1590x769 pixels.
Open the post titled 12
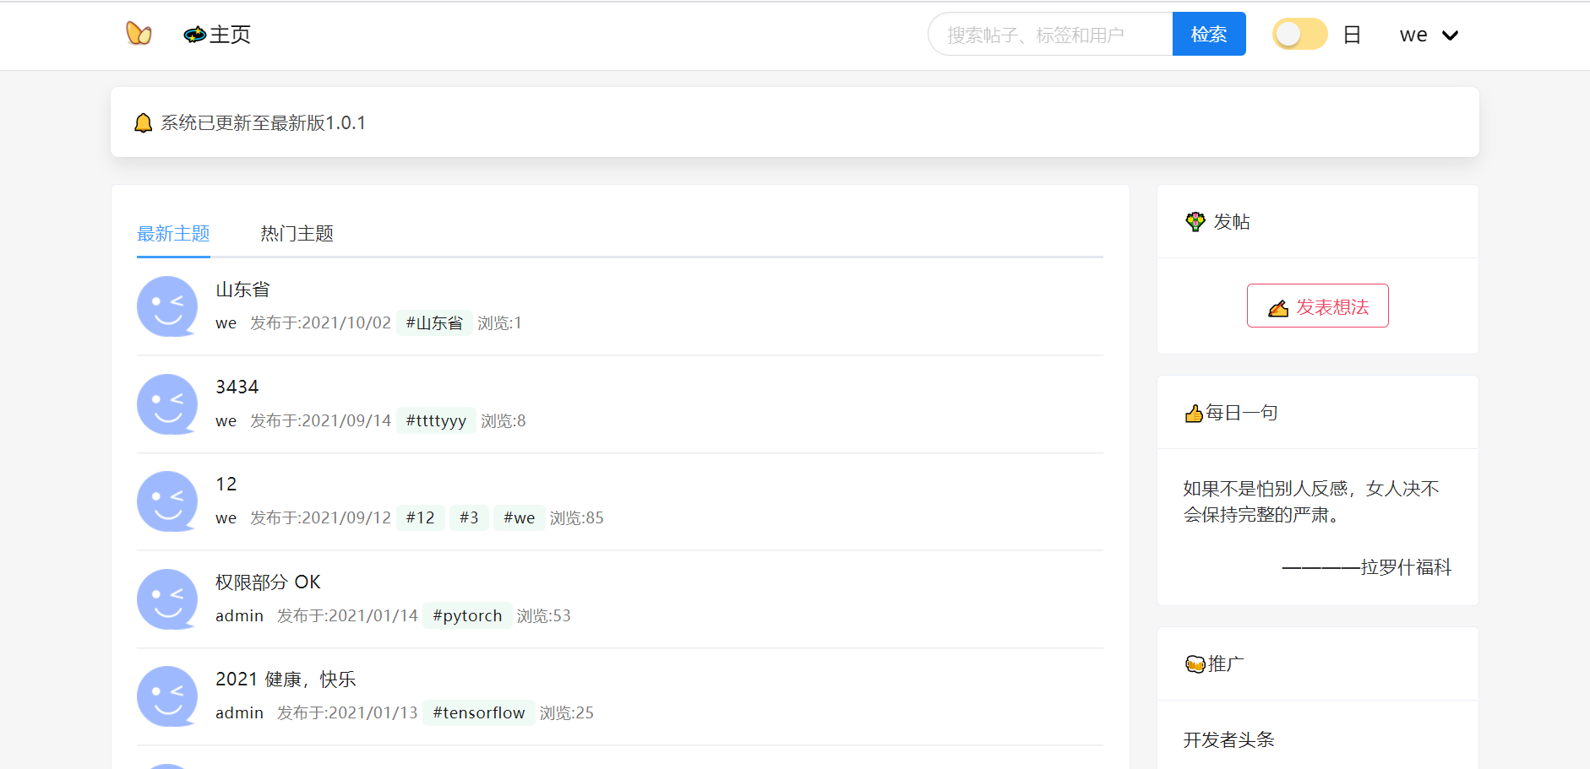pyautogui.click(x=226, y=485)
